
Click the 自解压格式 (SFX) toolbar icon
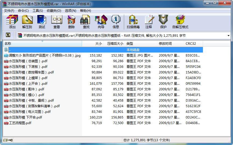click(180, 19)
